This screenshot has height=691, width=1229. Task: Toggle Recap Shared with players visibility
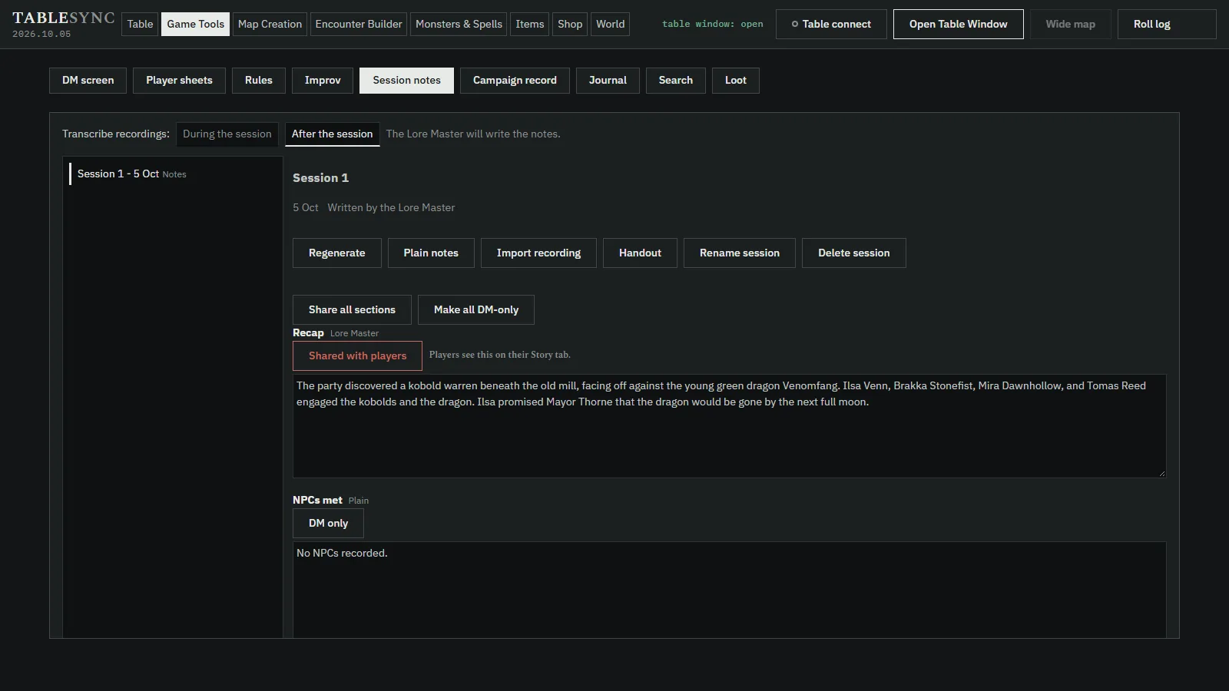tap(357, 355)
